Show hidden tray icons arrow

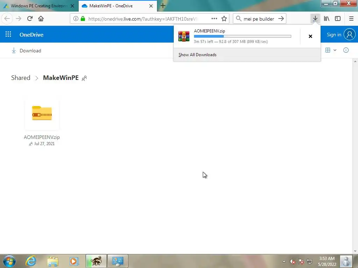[284, 261]
